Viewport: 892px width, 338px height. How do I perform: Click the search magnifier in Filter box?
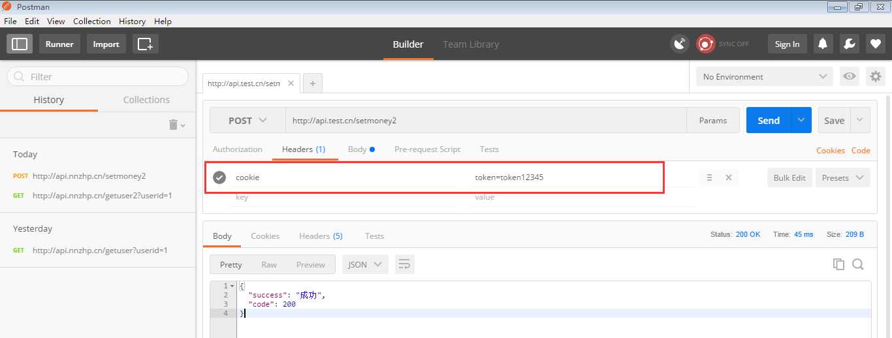pos(19,76)
